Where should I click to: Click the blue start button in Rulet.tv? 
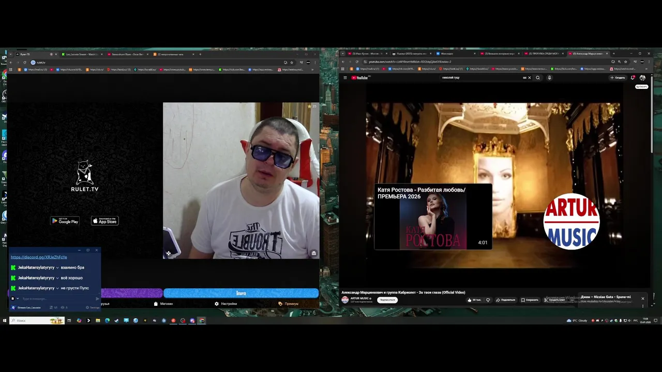tap(241, 293)
